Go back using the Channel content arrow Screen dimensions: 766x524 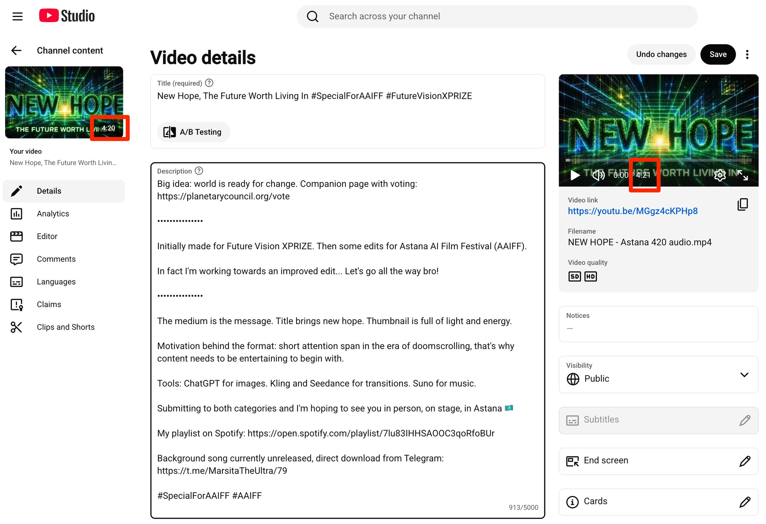(16, 51)
